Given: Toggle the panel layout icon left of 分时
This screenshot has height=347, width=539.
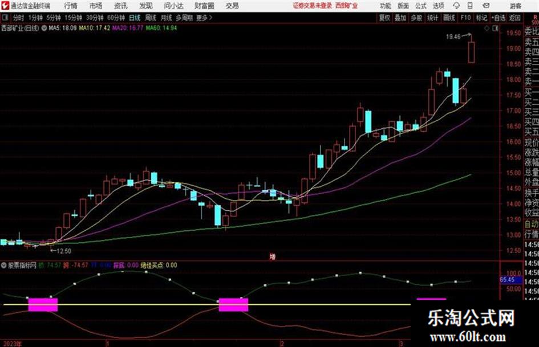Looking at the screenshot, I should pos(5,18).
